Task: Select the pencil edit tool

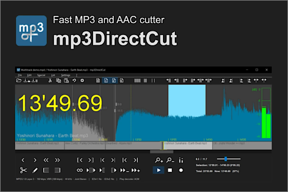Action: (35, 170)
